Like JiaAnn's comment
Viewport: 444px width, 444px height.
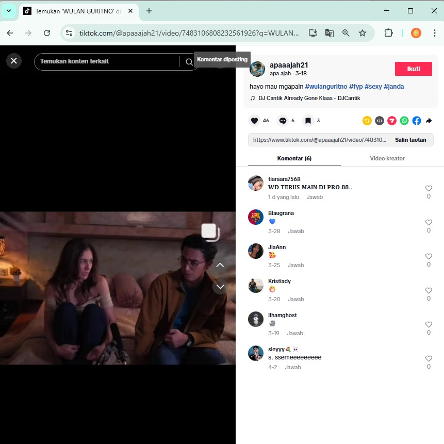point(429,256)
